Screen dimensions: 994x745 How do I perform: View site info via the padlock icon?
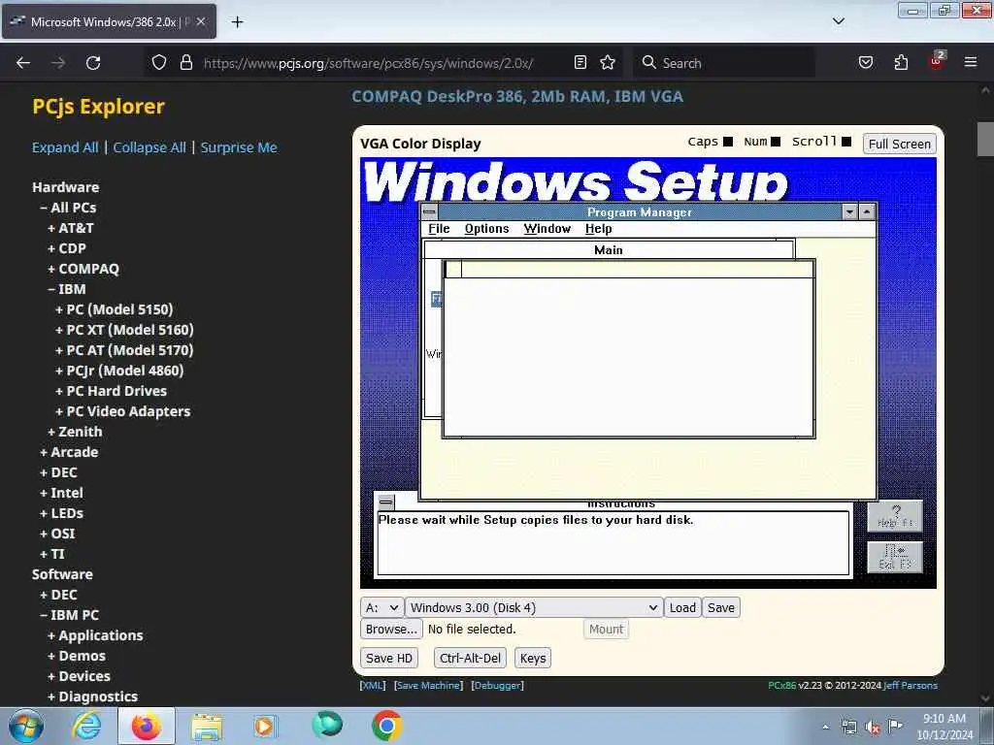click(185, 63)
